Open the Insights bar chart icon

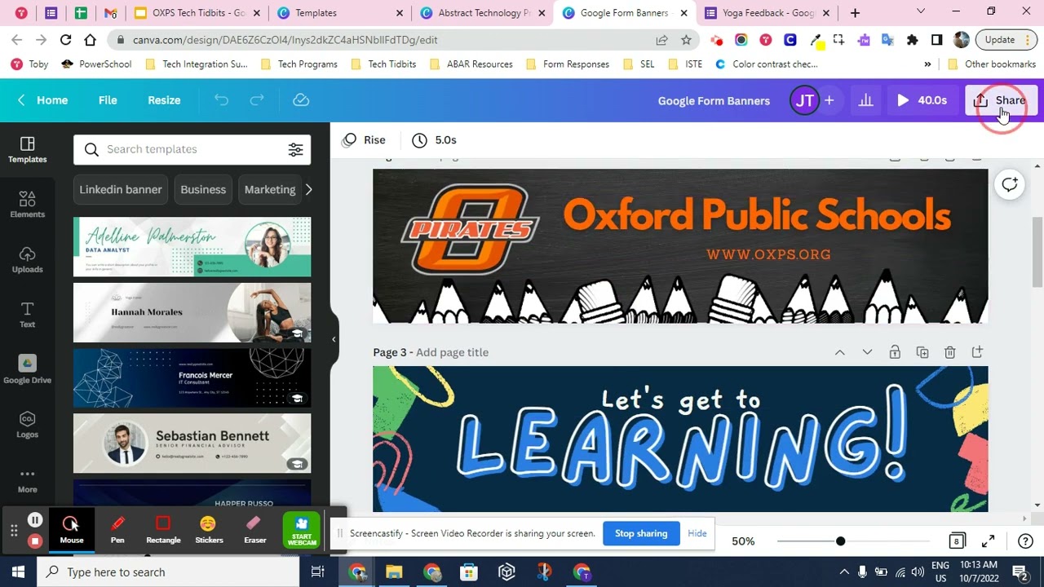click(x=865, y=100)
